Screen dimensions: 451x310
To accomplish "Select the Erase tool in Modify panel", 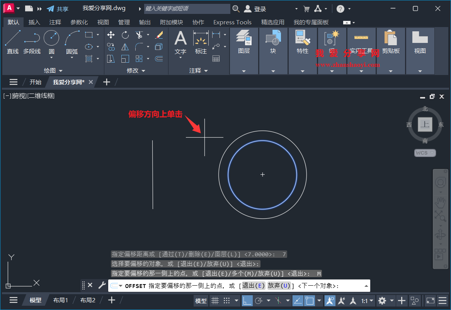I will click(x=159, y=35).
